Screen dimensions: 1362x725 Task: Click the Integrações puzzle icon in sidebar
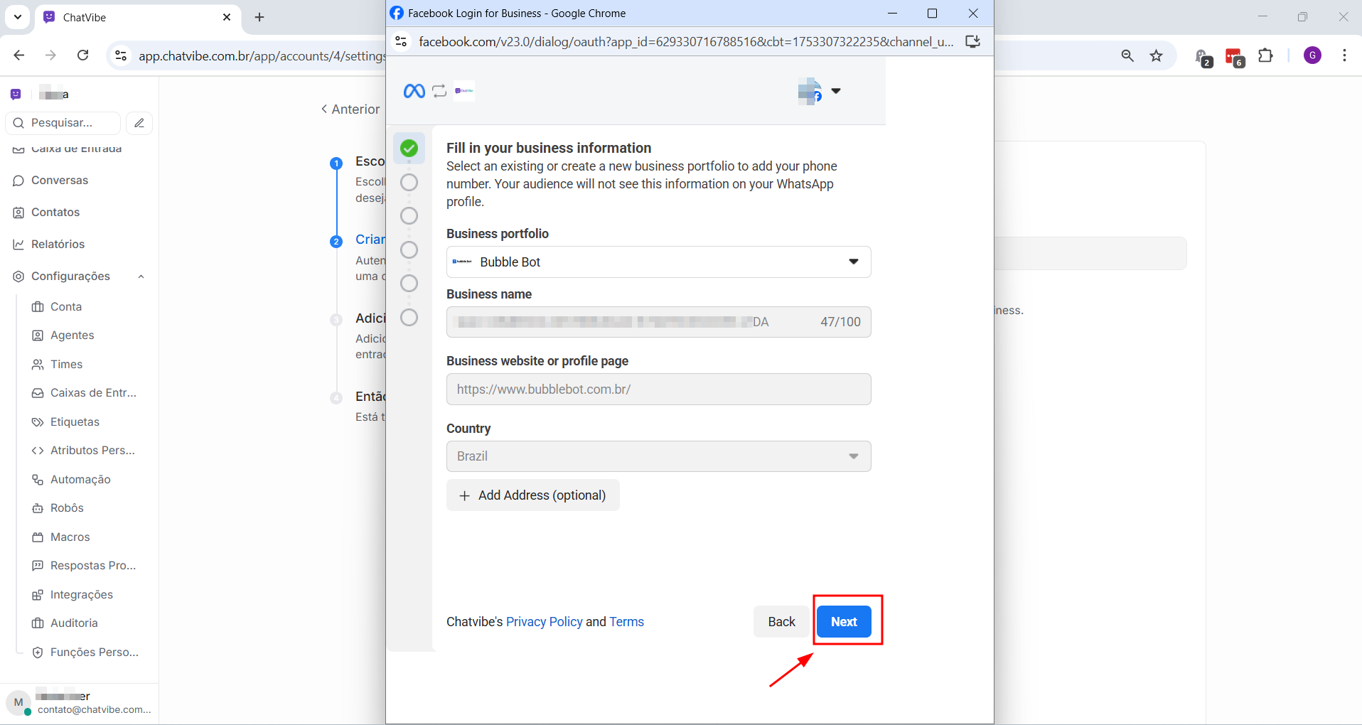(38, 595)
